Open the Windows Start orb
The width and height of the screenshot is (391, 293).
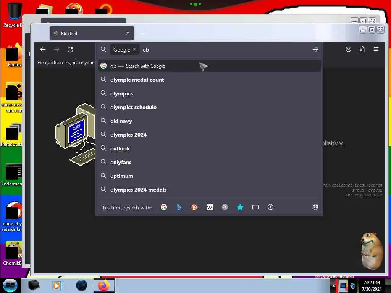(10, 285)
